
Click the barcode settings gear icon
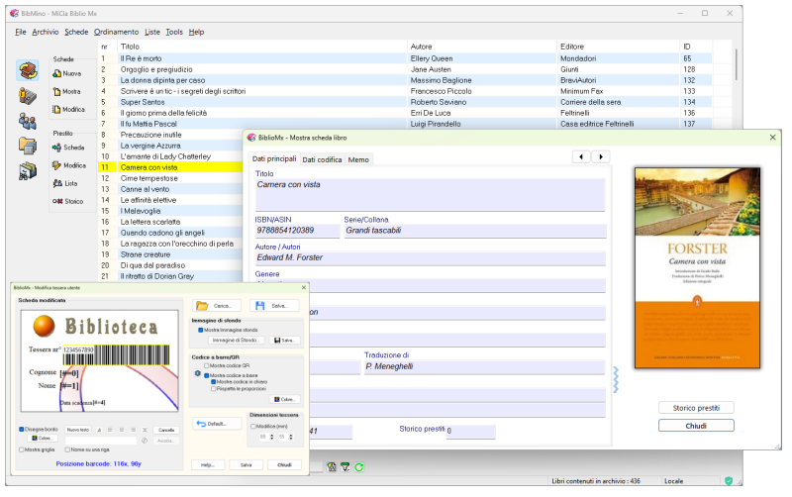point(197,374)
